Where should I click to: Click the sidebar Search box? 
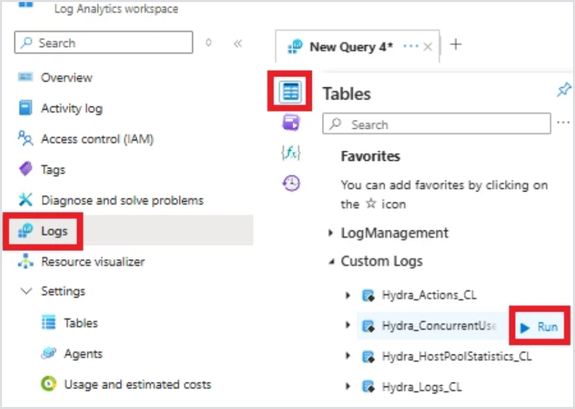coord(102,43)
